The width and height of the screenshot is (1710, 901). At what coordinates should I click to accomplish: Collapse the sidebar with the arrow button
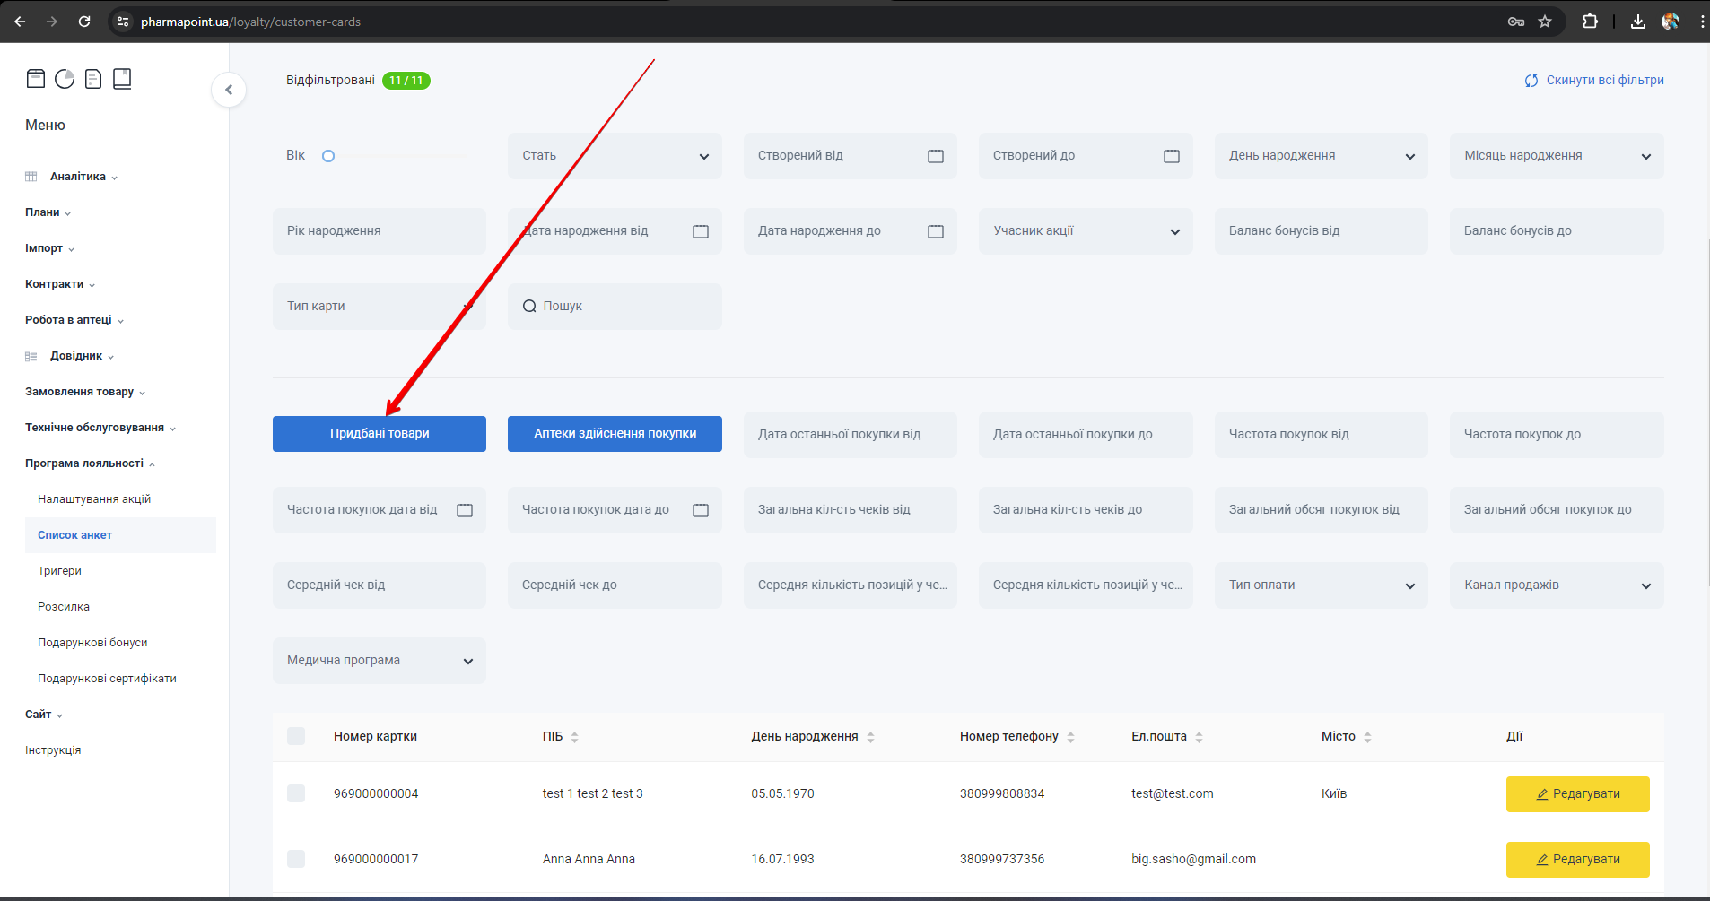pos(229,90)
